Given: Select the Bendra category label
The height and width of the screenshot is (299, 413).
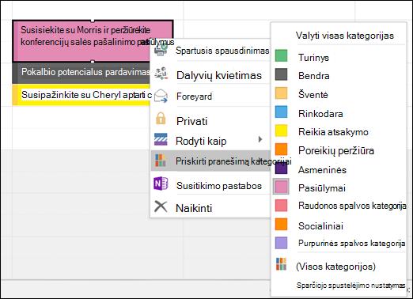Looking at the screenshot, I should [314, 76].
